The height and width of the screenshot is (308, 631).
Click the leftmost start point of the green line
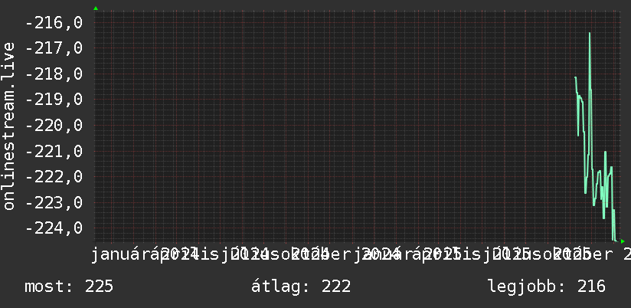click(575, 77)
